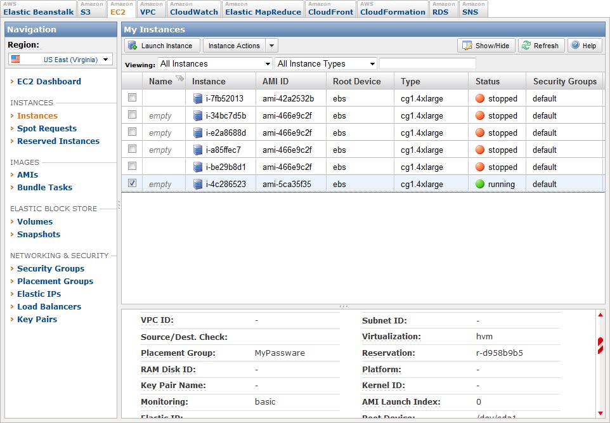The image size is (610, 423).
Task: Uncheck the checkbox for instance i-4c286523
Action: tap(132, 184)
